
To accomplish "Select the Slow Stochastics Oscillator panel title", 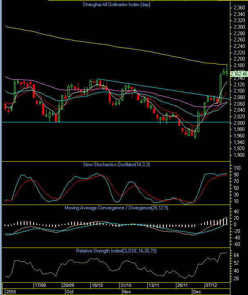I will click(x=115, y=164).
